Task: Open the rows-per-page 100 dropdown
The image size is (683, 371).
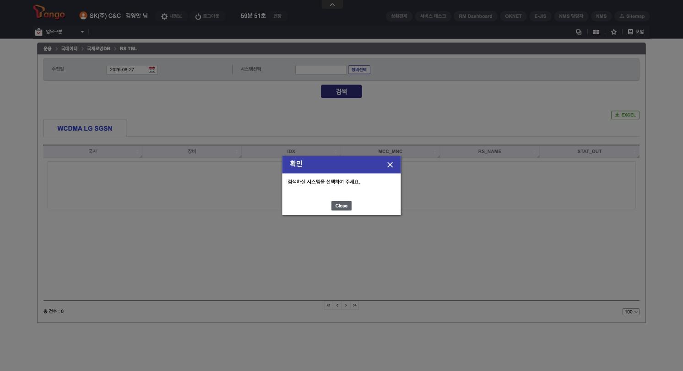Action: coord(631,312)
